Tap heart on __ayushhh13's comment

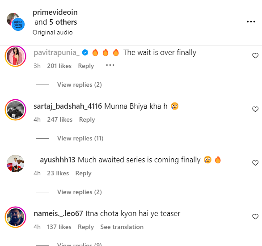pos(255,163)
